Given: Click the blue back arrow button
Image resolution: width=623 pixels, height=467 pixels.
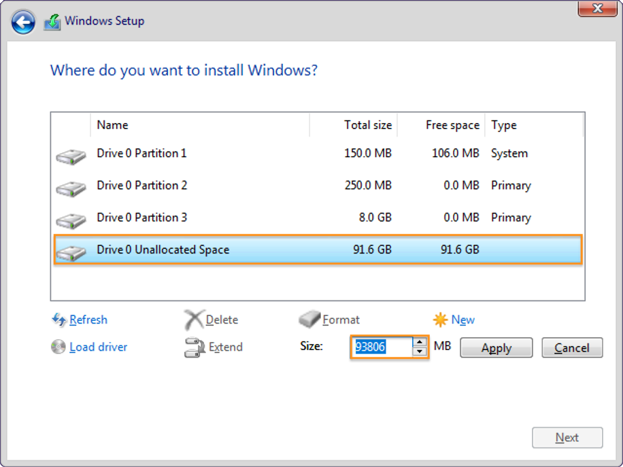Looking at the screenshot, I should point(23,22).
